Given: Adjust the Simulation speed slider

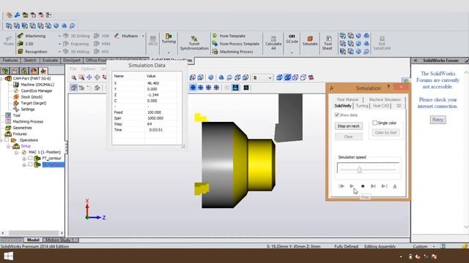Looking at the screenshot, I should coord(360,169).
